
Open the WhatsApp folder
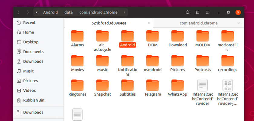point(178,88)
